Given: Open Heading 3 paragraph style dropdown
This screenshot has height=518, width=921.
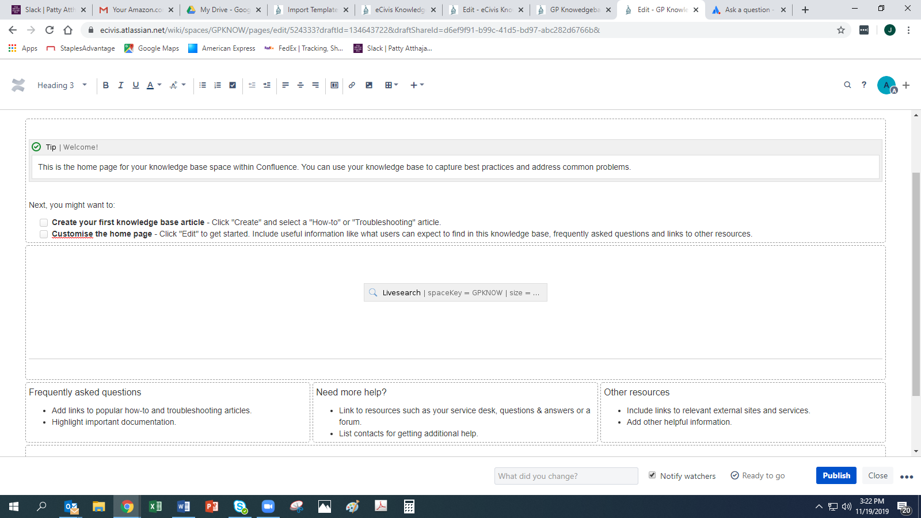Looking at the screenshot, I should point(62,85).
